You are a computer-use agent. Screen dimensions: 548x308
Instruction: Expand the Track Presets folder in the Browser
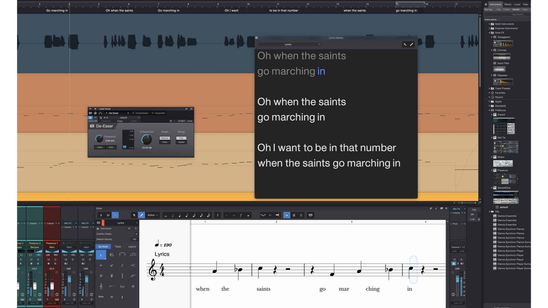click(490, 88)
